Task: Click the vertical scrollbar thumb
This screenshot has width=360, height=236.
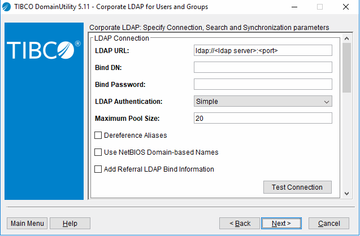Action: 347,68
